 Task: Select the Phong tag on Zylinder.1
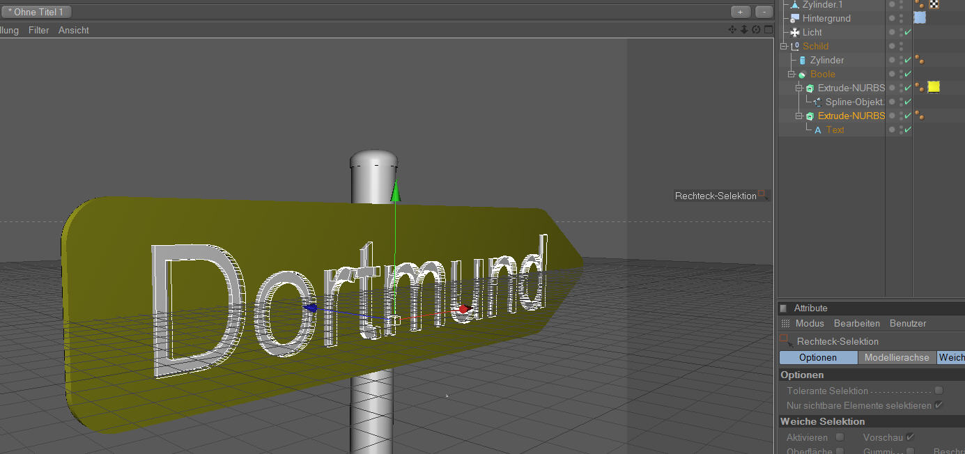click(920, 4)
